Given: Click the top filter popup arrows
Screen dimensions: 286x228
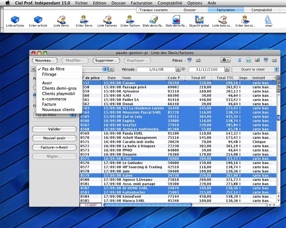Looking at the screenshot, I should click(105, 69).
